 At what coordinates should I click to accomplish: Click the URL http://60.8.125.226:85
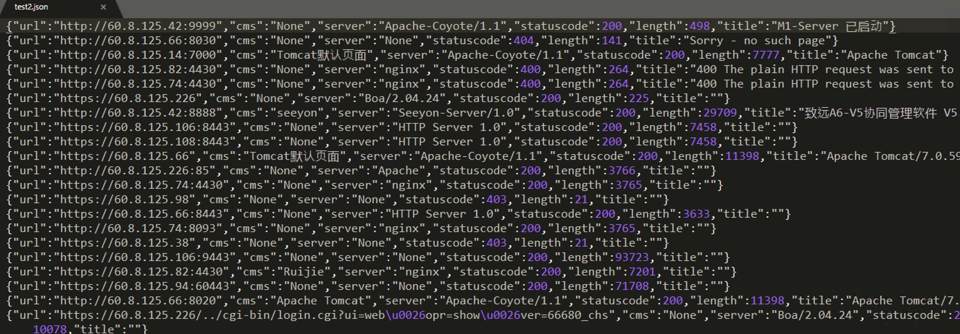coord(131,171)
